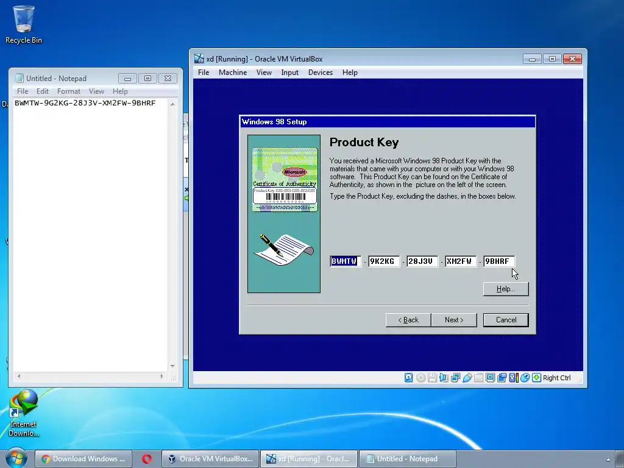This screenshot has width=624, height=468.
Task: Click Notepad vertical scrollbar down arrow
Action: pyautogui.click(x=172, y=366)
